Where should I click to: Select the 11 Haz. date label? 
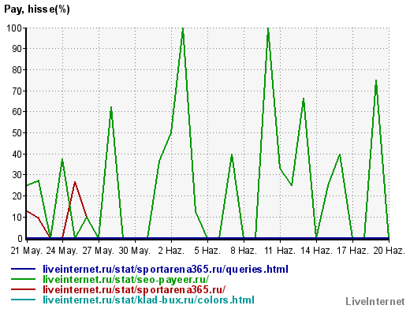[280, 251]
